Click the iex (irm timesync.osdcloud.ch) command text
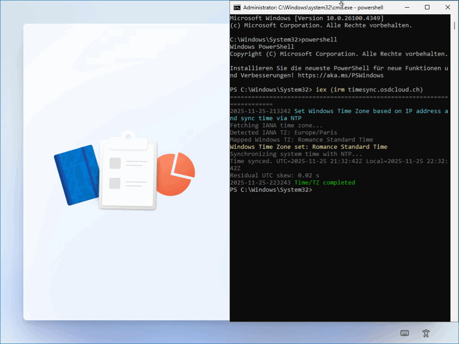 click(x=369, y=90)
